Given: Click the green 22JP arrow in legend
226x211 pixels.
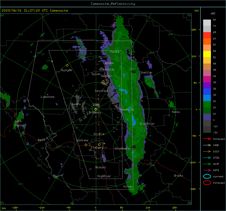Looking at the screenshot, I should (207, 164).
